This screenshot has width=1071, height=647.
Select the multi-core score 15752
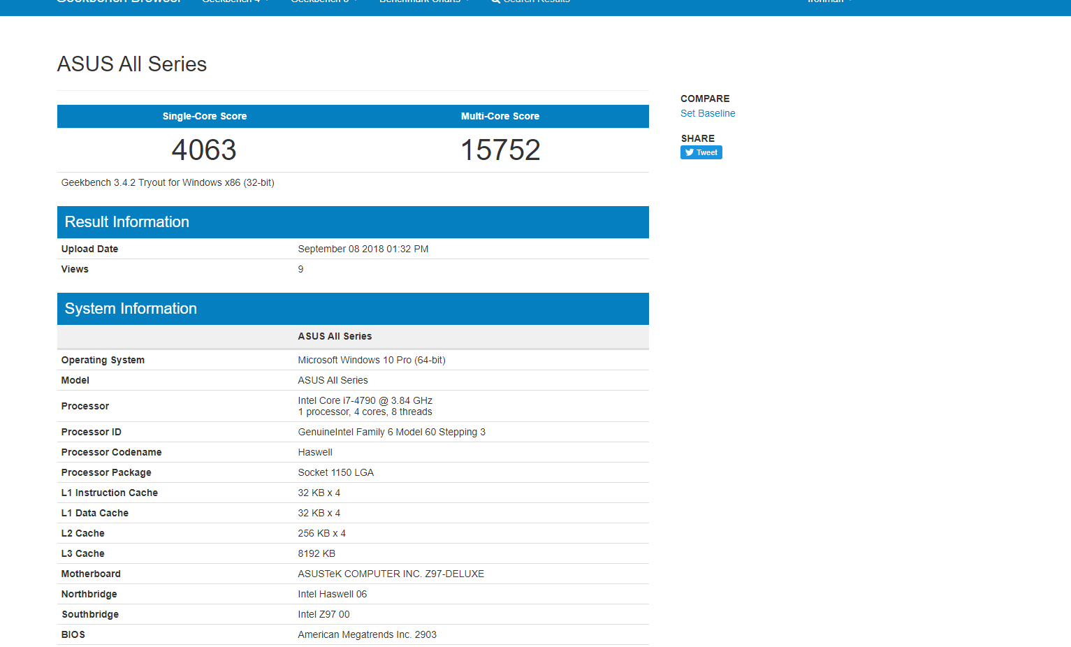tap(500, 150)
